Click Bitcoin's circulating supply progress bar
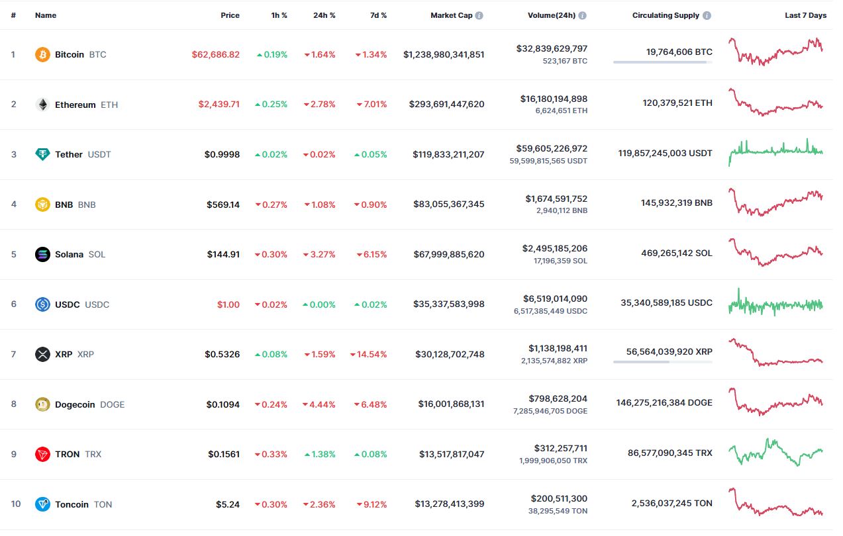 pos(662,62)
